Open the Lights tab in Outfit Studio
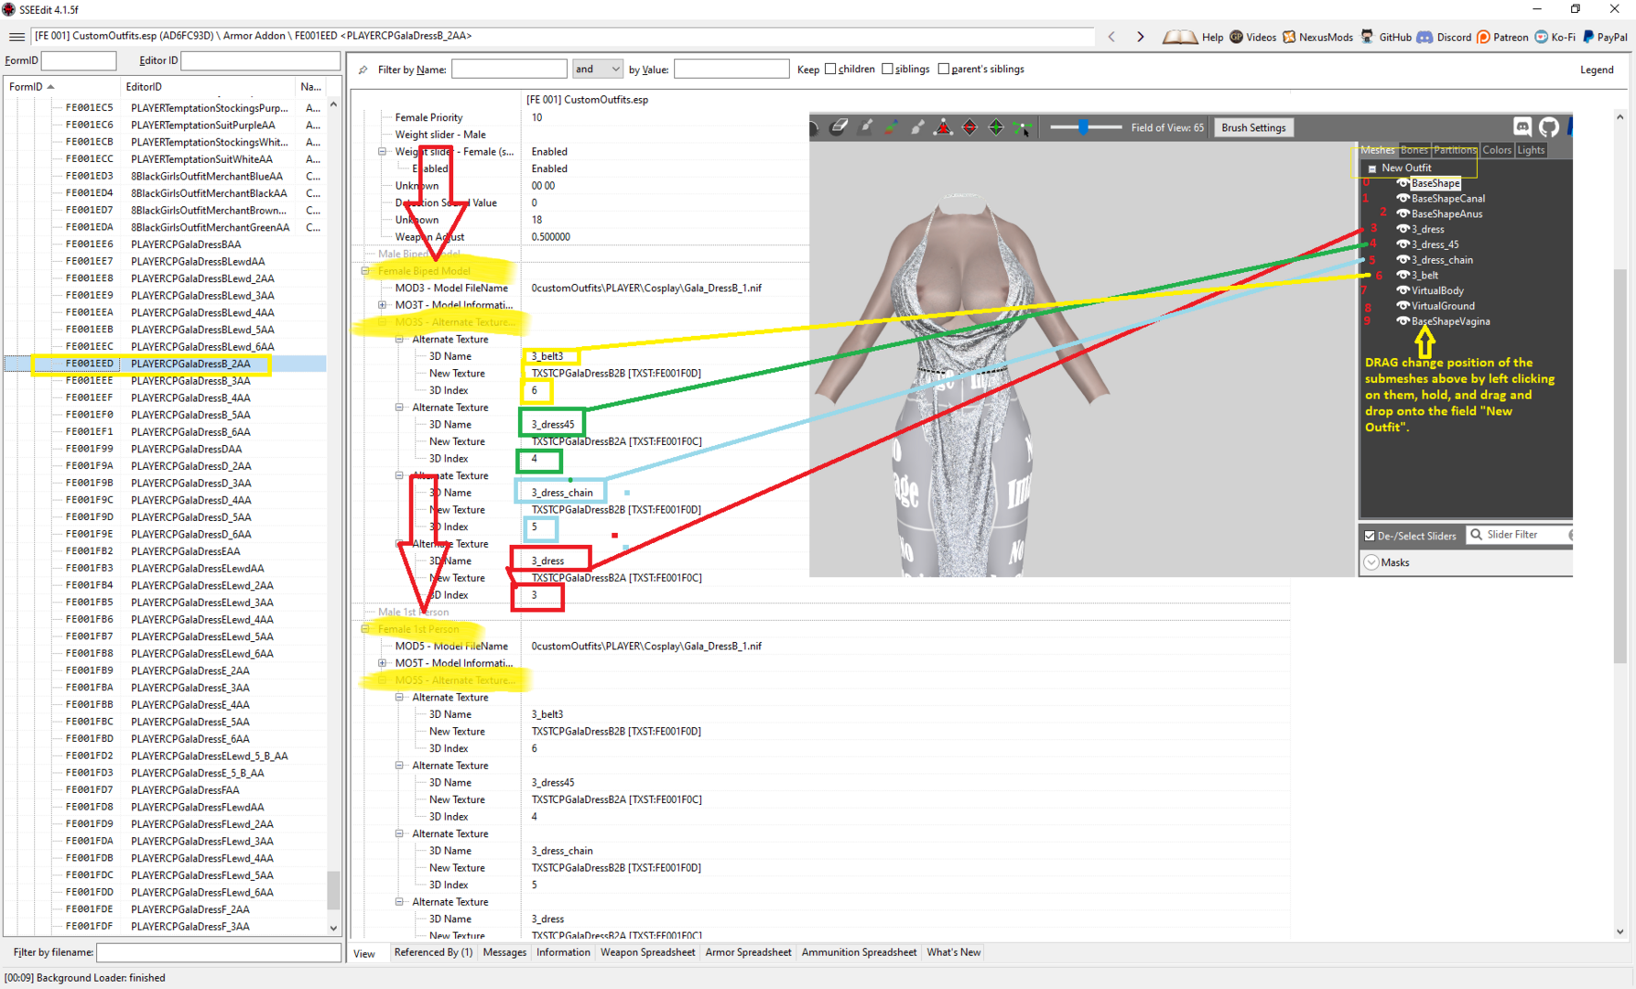1636x989 pixels. 1531,150
